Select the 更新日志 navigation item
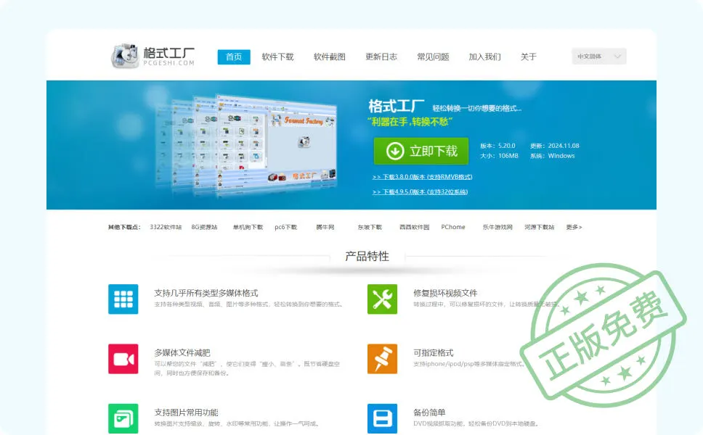703x435 pixels. click(381, 56)
